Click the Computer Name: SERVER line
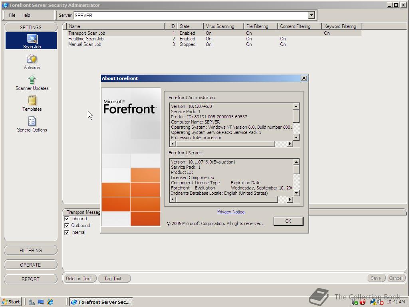 (x=195, y=122)
